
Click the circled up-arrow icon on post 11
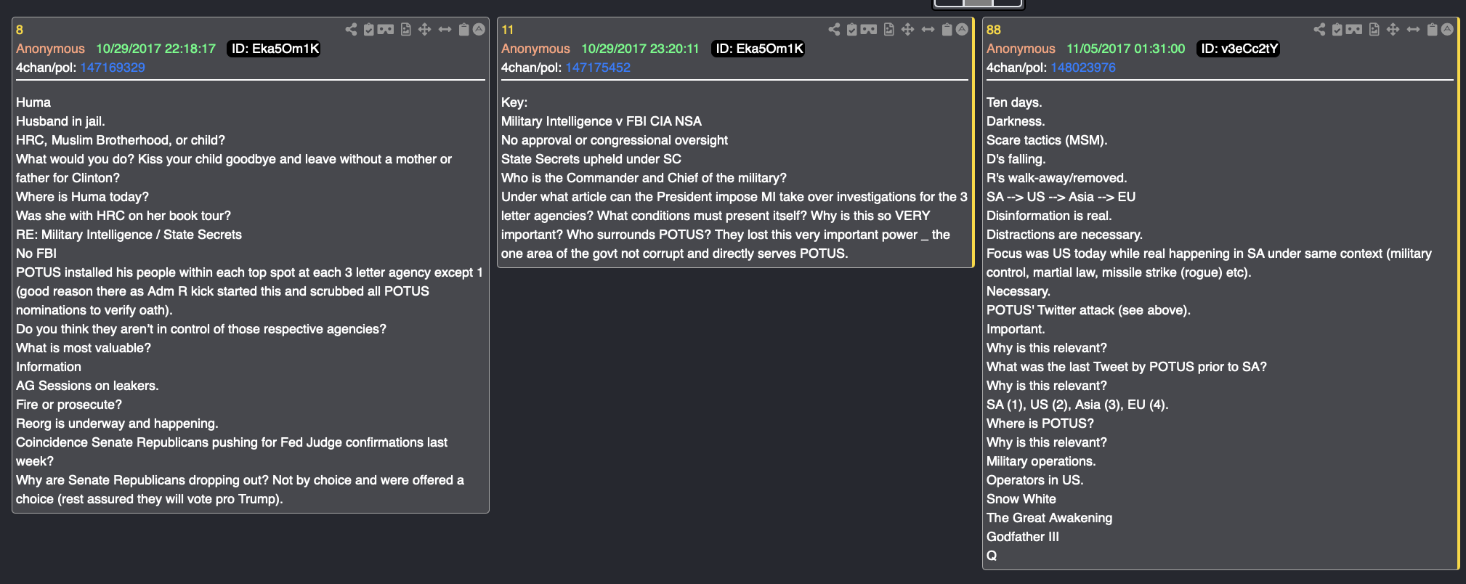coord(962,29)
